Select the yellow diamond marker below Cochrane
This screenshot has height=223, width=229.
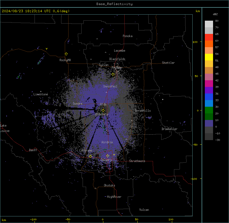coord(90,157)
